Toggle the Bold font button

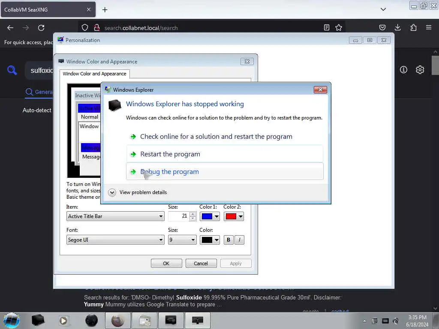(x=229, y=240)
